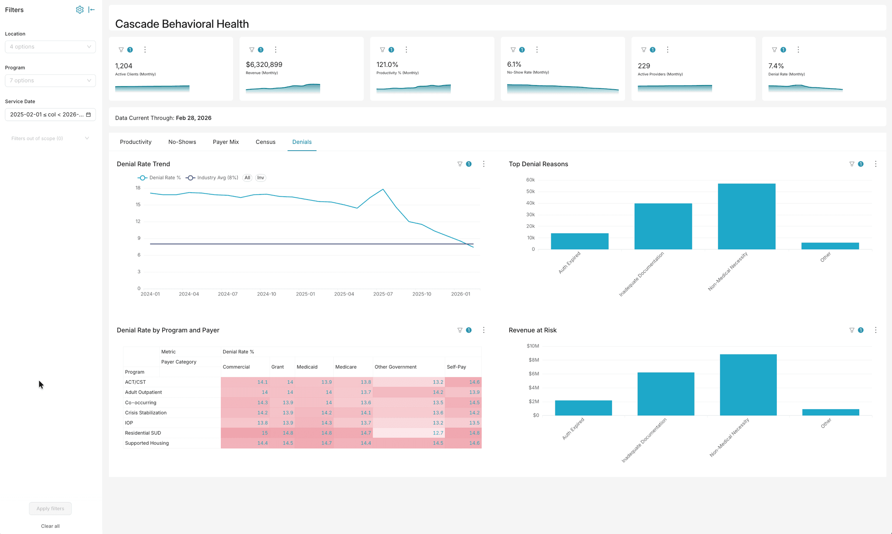The image size is (892, 534).
Task: Click the Clear all link
Action: tap(50, 526)
